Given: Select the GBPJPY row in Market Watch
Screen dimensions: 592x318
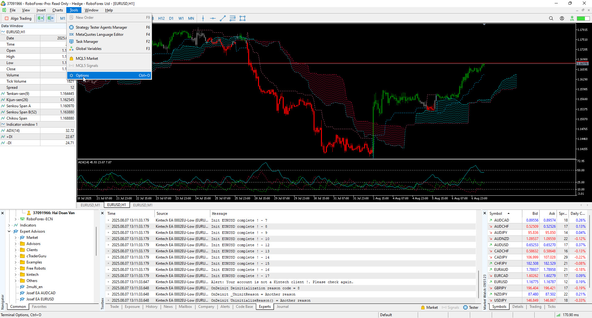Looking at the screenshot, I should [x=537, y=288].
